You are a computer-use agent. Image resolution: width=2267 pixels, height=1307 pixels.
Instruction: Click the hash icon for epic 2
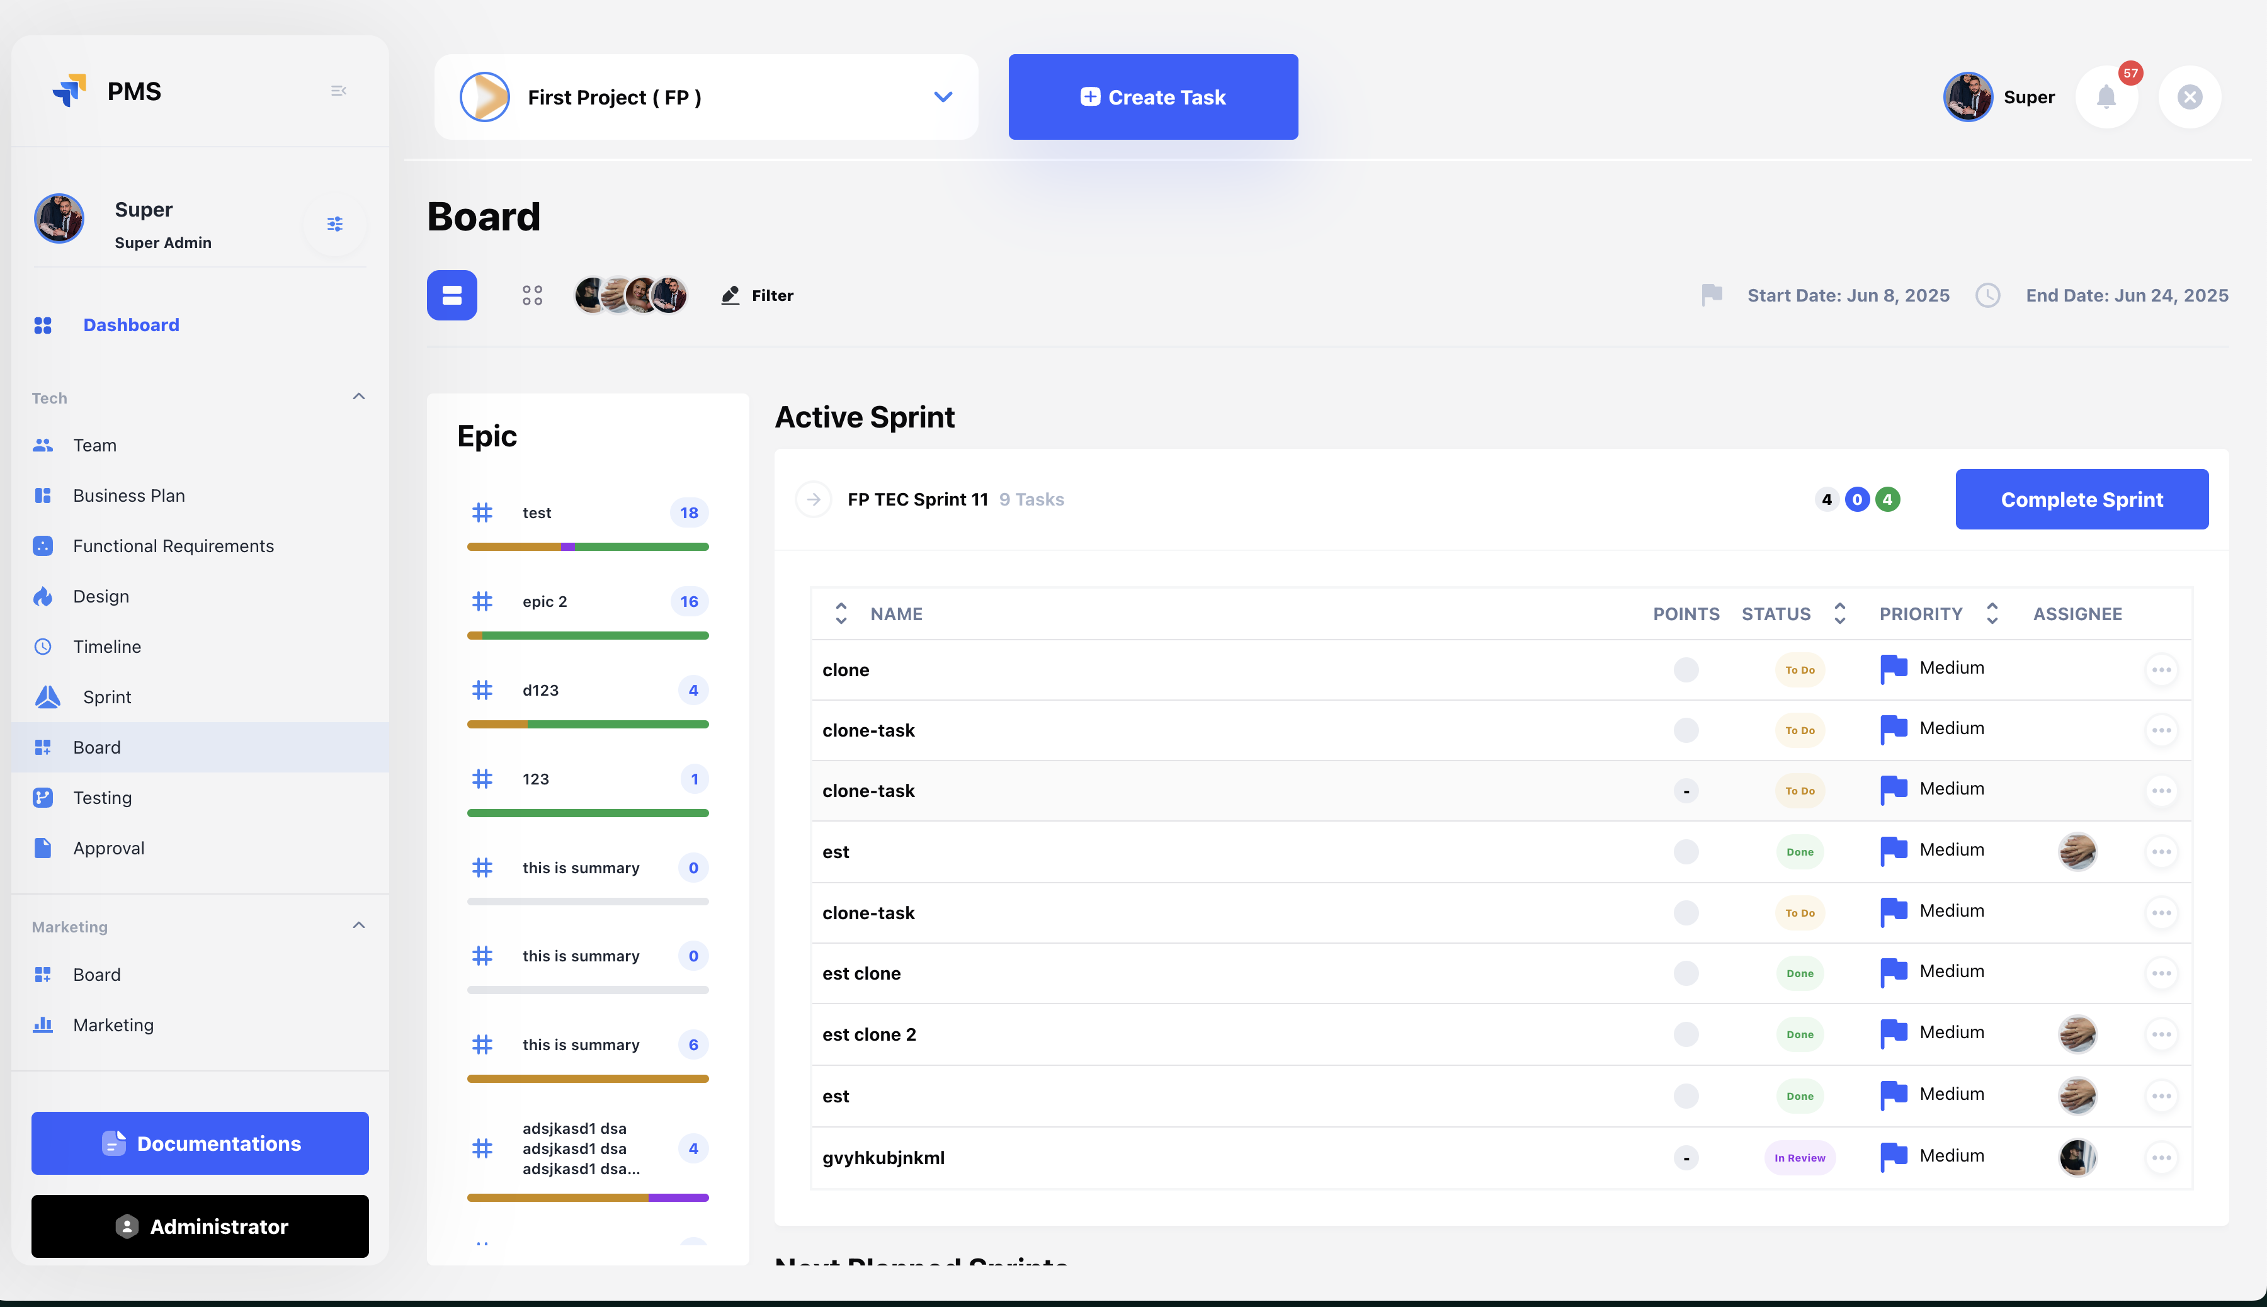(x=482, y=601)
